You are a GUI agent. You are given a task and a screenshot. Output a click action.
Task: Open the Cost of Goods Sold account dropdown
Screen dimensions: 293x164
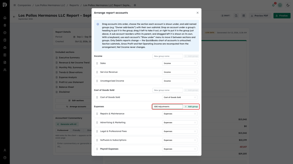coord(180,97)
